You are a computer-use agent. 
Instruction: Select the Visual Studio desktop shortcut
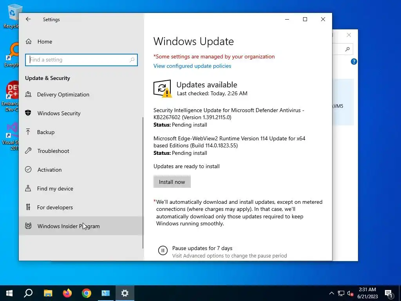(10, 136)
